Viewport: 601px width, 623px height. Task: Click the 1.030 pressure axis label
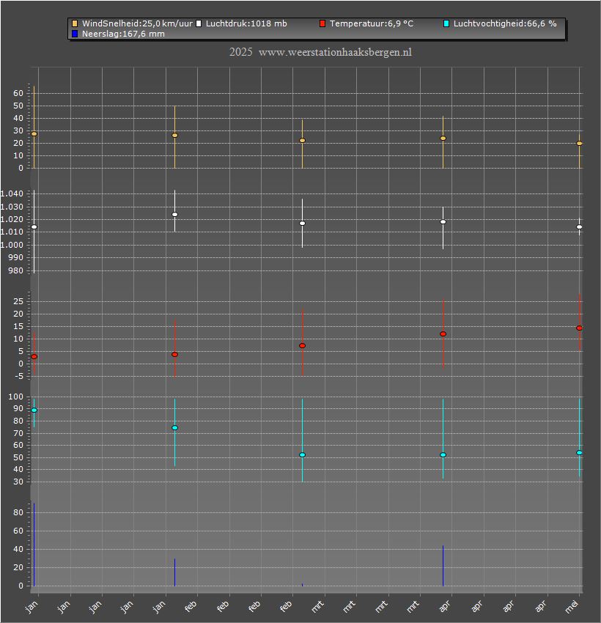[12, 207]
